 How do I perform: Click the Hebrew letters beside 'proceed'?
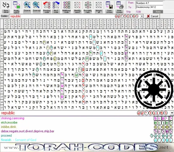click(162, 136)
